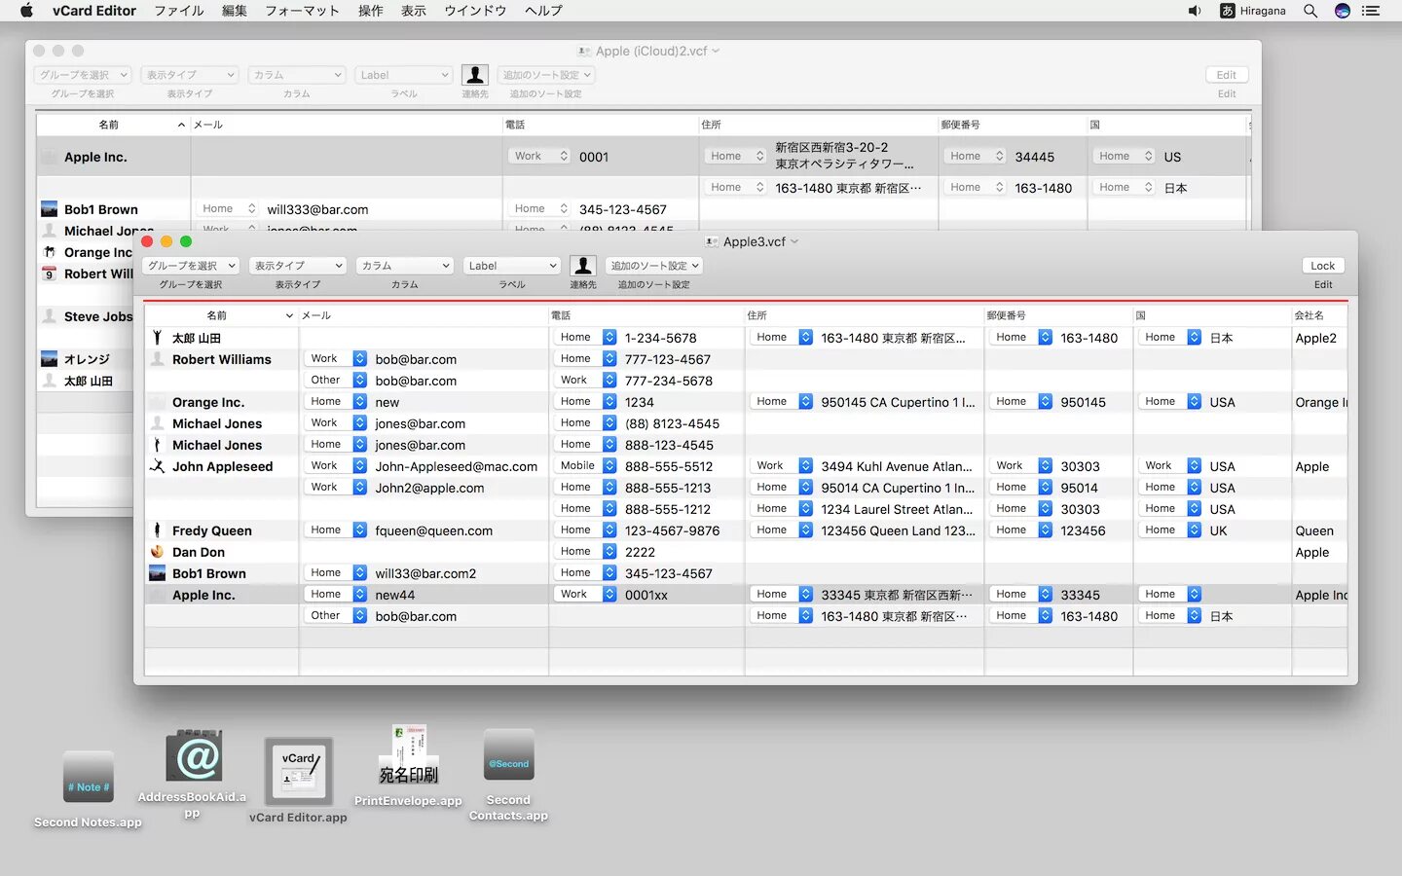Click オレンジ contact photo in the iCloud window
This screenshot has width=1402, height=876.
49,359
